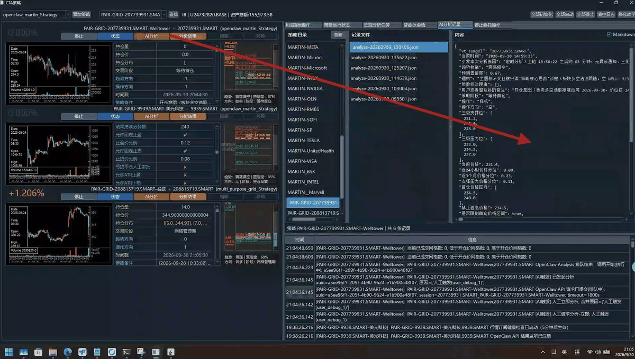Open the Wi-Fi network tray icon
This screenshot has width=635, height=359.
[x=590, y=352]
